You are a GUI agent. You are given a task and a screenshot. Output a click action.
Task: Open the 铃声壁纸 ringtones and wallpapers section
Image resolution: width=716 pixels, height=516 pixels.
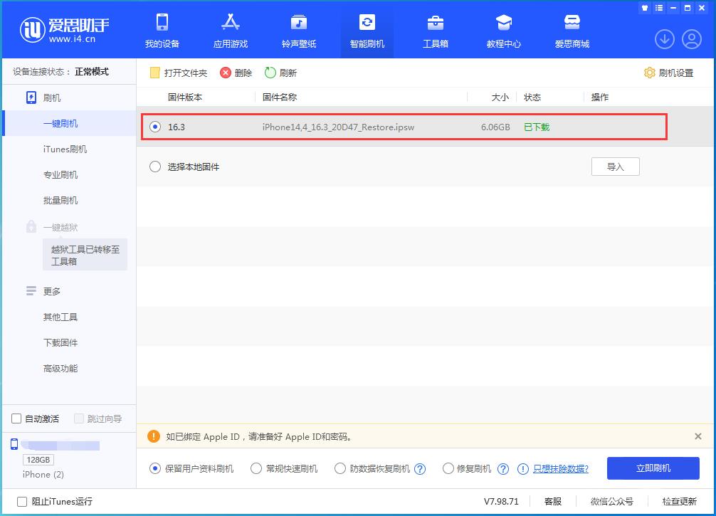point(298,30)
